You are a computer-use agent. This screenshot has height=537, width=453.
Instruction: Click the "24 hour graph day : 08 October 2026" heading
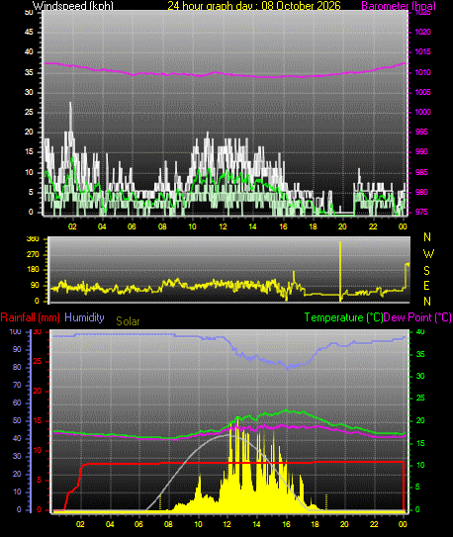click(x=254, y=6)
